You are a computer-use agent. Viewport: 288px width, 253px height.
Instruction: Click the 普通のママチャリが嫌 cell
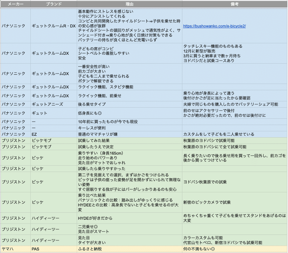[x=129, y=134]
